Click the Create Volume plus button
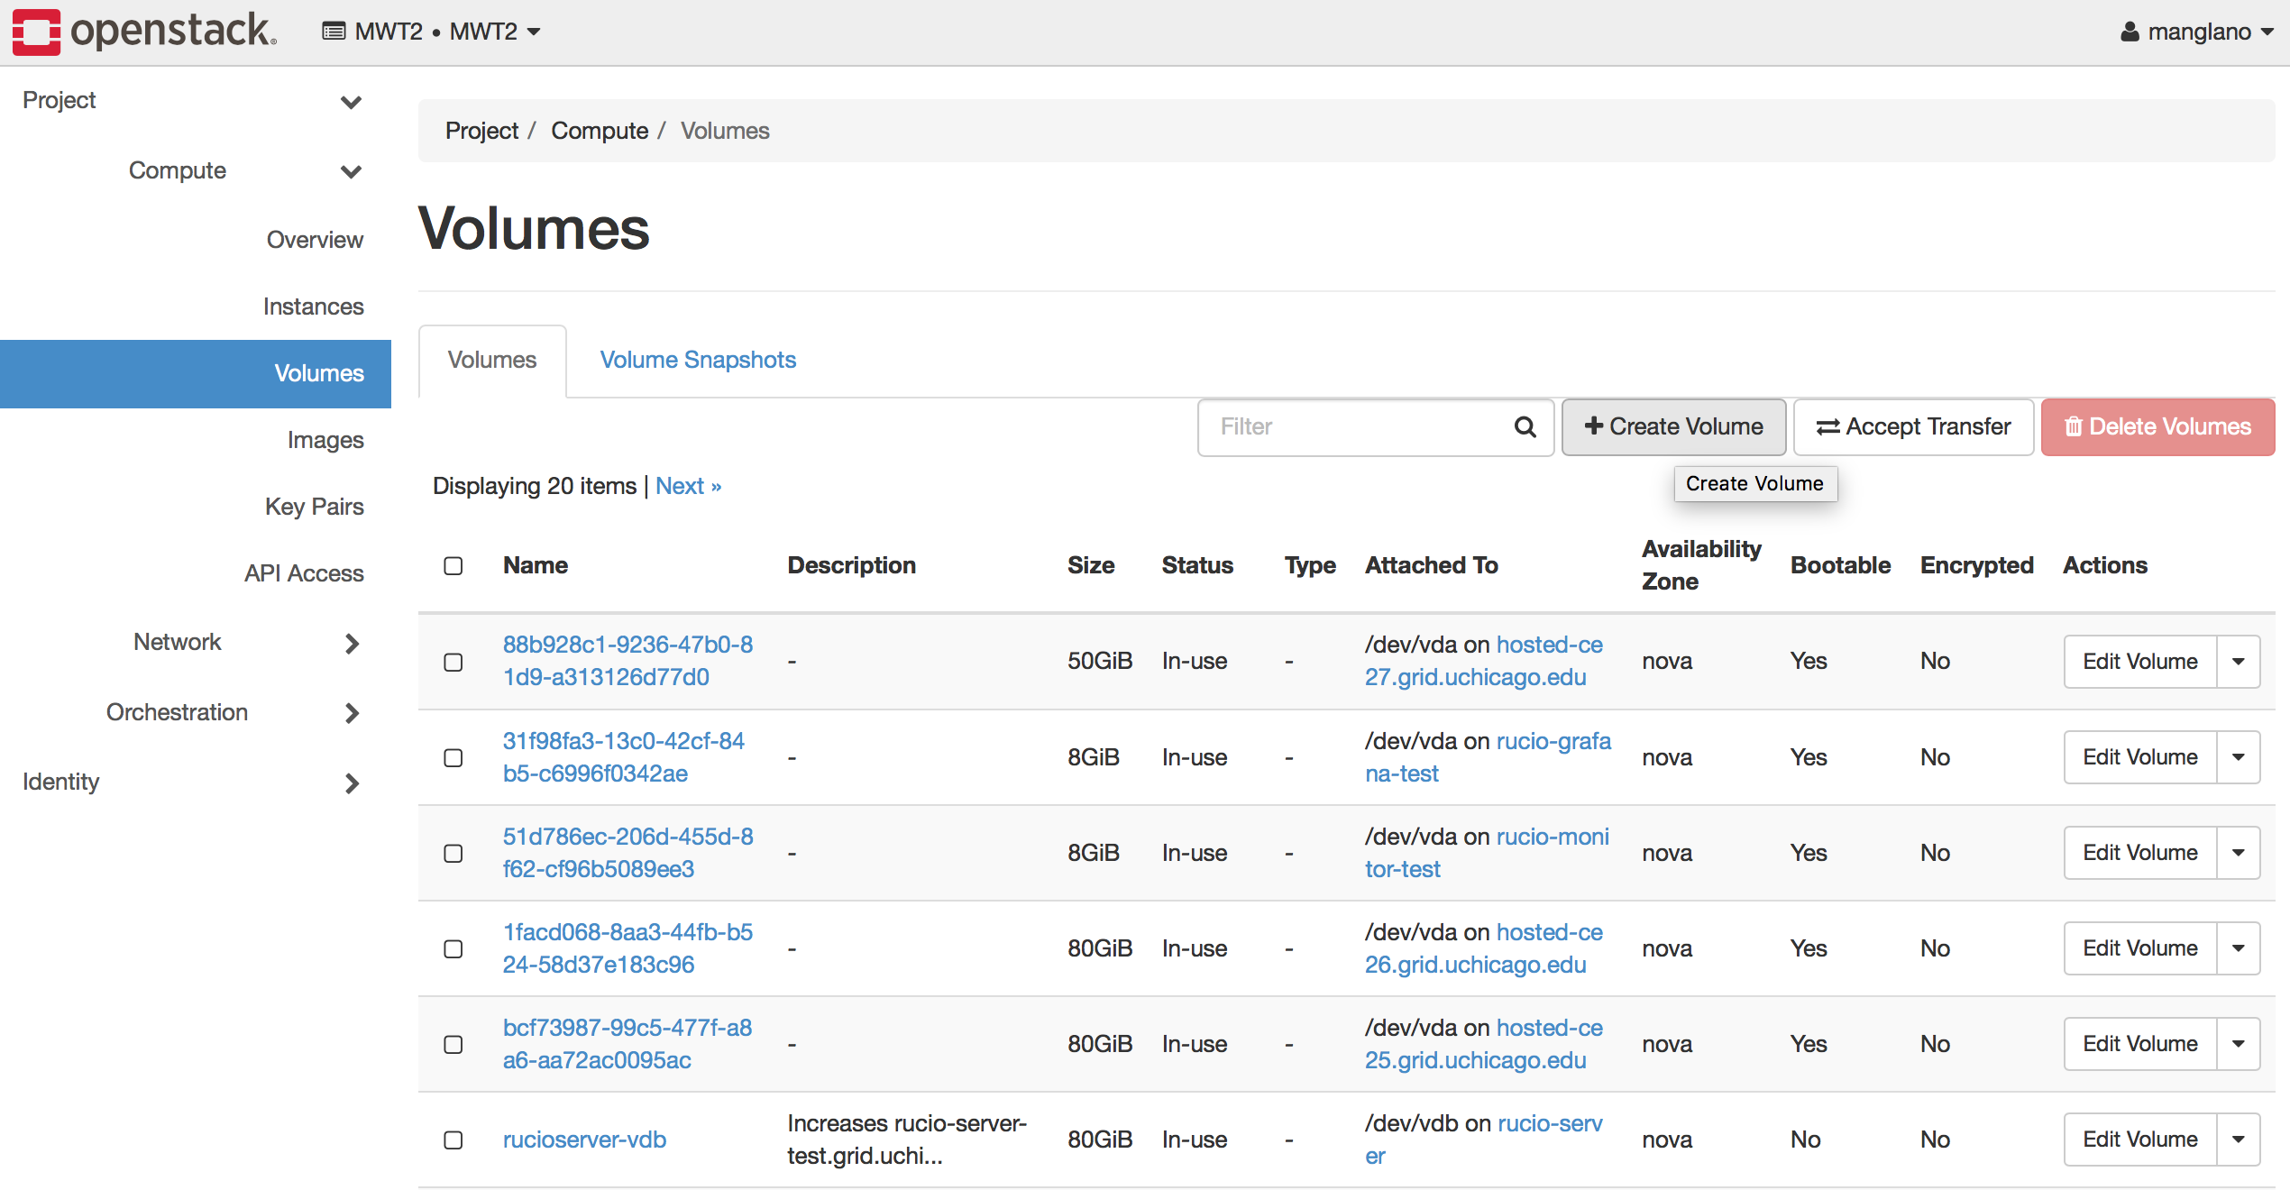This screenshot has width=2290, height=1190. point(1673,427)
